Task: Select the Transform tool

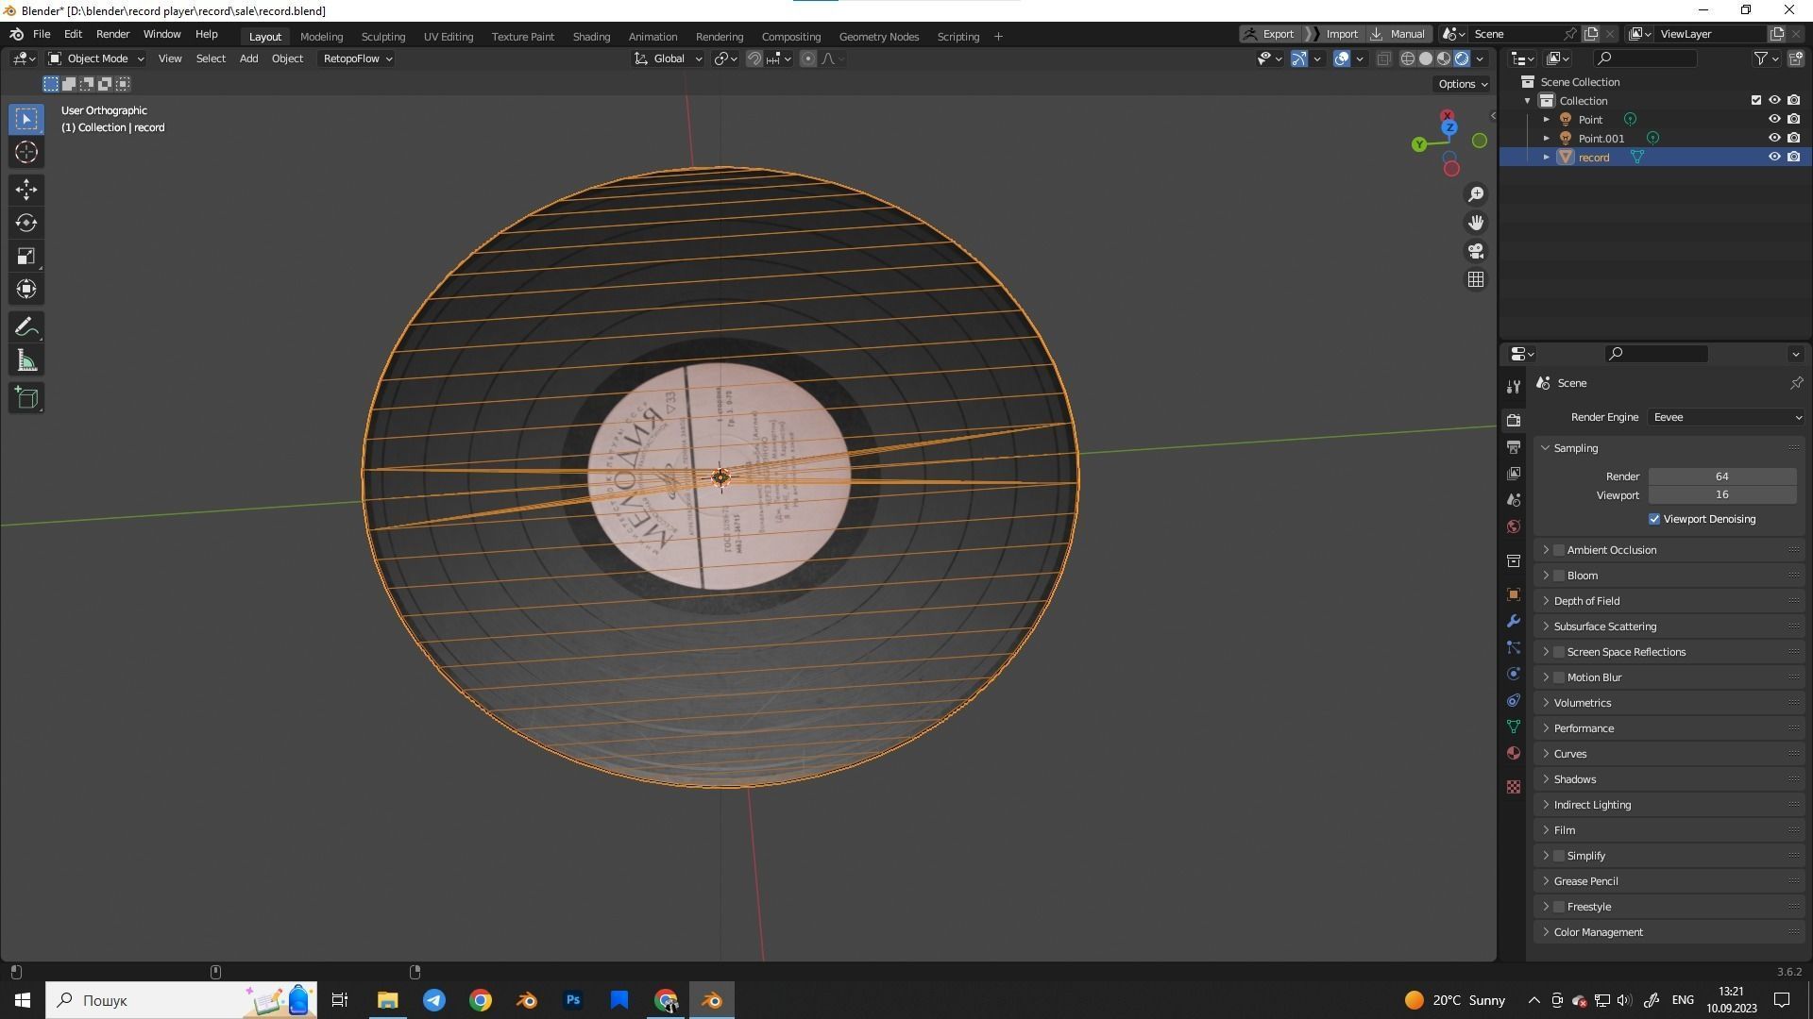Action: 26,289
